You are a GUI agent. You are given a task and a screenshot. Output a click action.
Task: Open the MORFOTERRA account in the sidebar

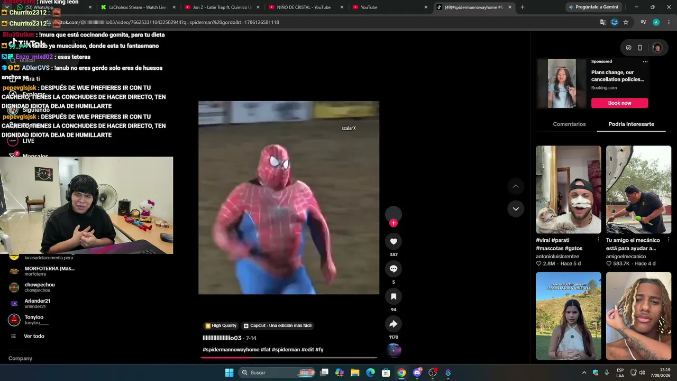[42, 271]
